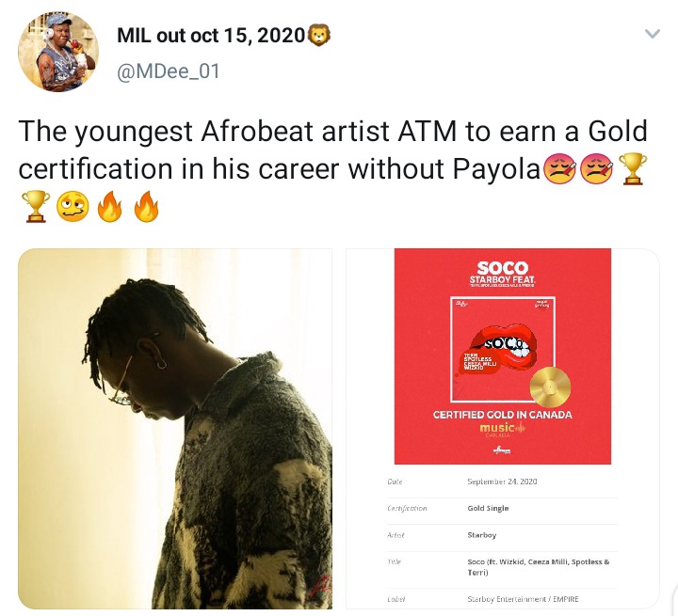Click the first fire emoji
This screenshot has height=616, width=678.
(x=110, y=207)
